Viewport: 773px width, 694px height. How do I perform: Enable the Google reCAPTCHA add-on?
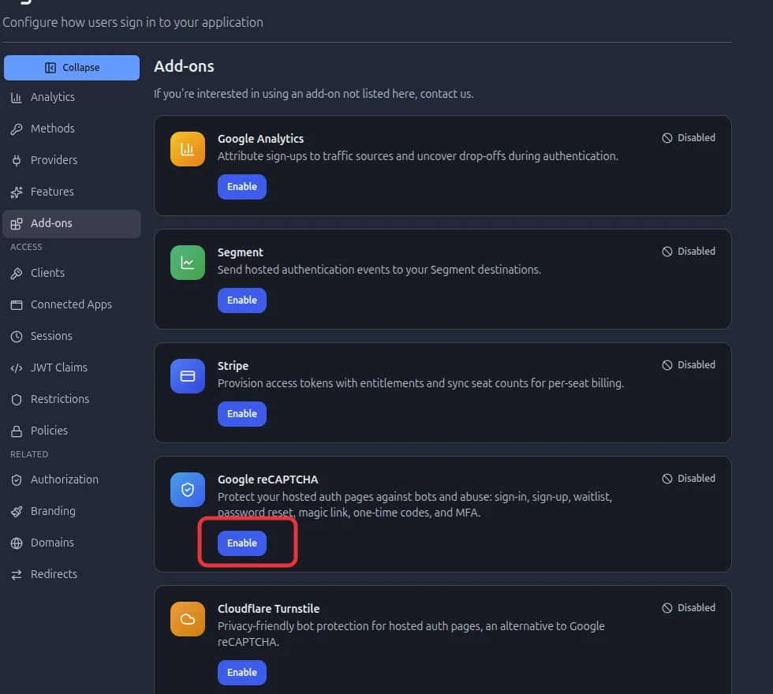coord(242,543)
